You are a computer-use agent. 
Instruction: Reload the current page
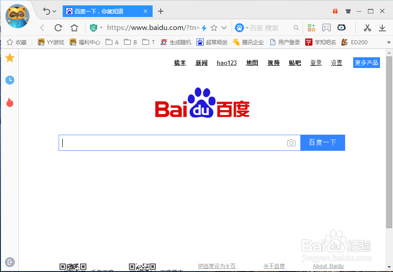[58, 28]
